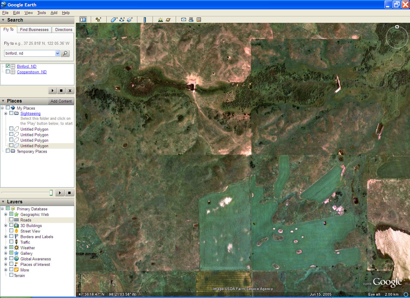Screen dimensions: 410x298
Task: Click the zoom slider on map
Action: coord(397,95)
